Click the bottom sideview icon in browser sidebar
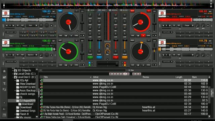The width and height of the screenshot is (215, 121). 4,115
